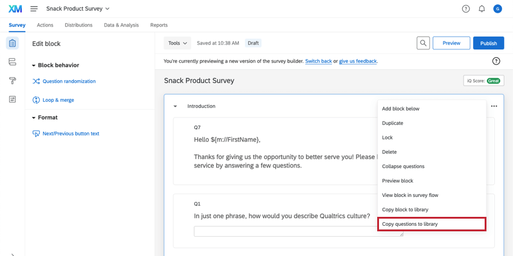513x256 pixels.
Task: Switch to the Data & Analysis tab
Action: (121, 25)
